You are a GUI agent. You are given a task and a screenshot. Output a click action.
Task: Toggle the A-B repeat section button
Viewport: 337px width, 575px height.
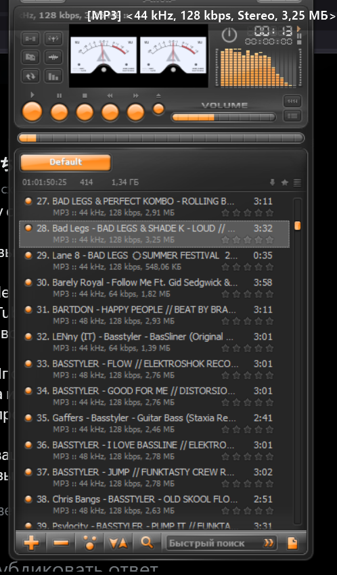pos(30,39)
